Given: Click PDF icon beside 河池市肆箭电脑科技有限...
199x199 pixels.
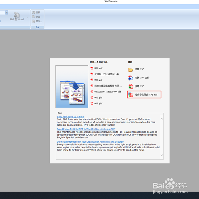Looking at the screenshot, I should click(x=92, y=86).
